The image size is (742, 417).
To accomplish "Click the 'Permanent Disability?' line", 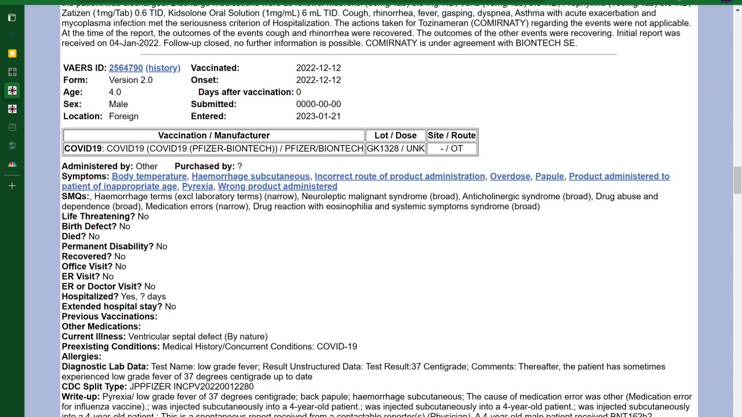I will tap(114, 246).
